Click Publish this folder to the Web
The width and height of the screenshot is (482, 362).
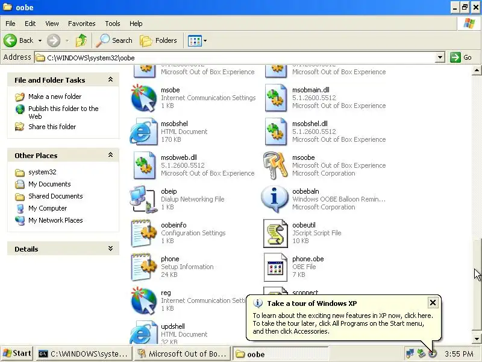[x=63, y=112]
